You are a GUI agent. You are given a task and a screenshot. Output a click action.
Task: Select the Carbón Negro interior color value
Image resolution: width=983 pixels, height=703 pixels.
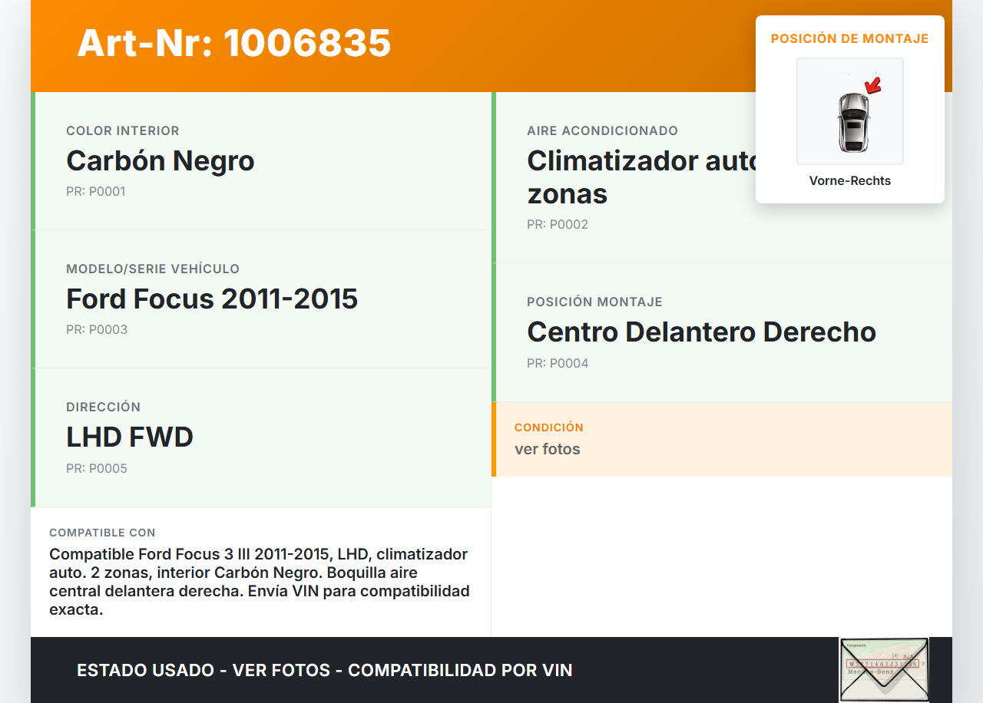tap(160, 161)
